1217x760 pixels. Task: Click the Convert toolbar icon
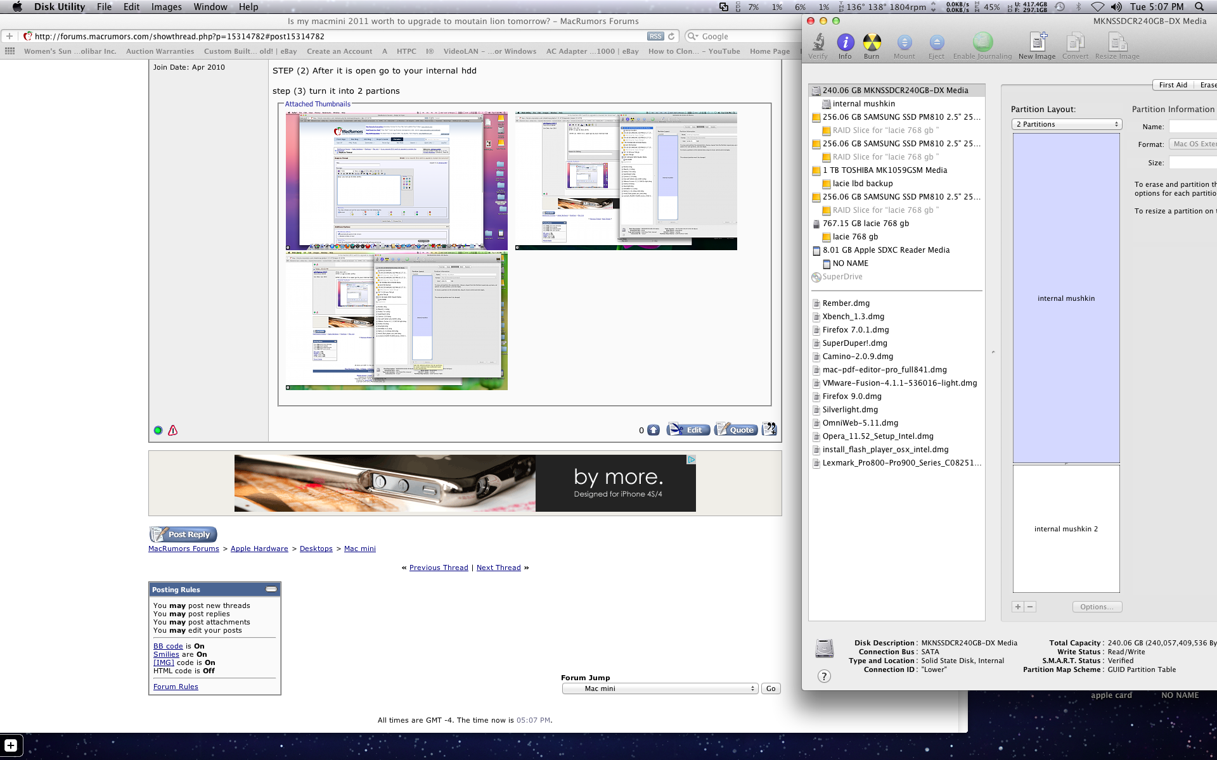[1075, 46]
